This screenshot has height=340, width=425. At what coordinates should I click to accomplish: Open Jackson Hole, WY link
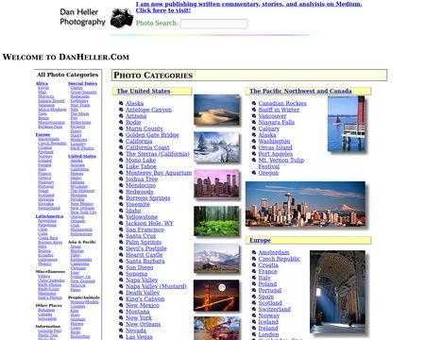pyautogui.click(x=149, y=223)
